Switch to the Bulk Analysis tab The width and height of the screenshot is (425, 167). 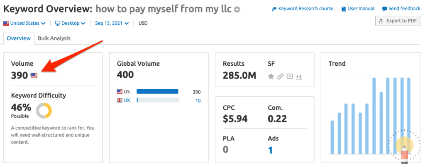(54, 38)
